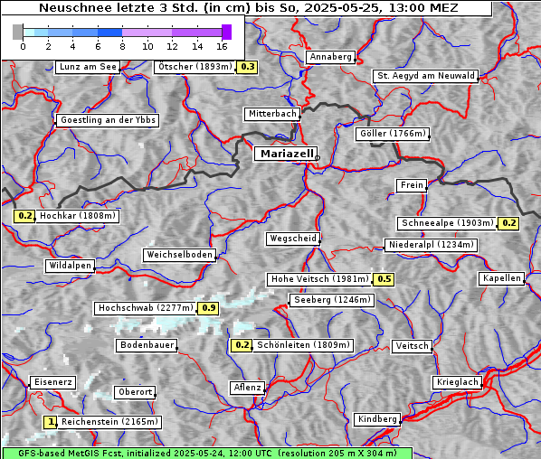Click the Ötscher (1893m) label
The image size is (541, 459).
[195, 67]
